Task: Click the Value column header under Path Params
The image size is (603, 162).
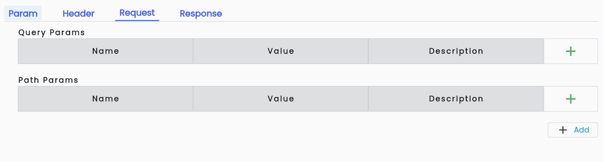Action: [x=281, y=99]
